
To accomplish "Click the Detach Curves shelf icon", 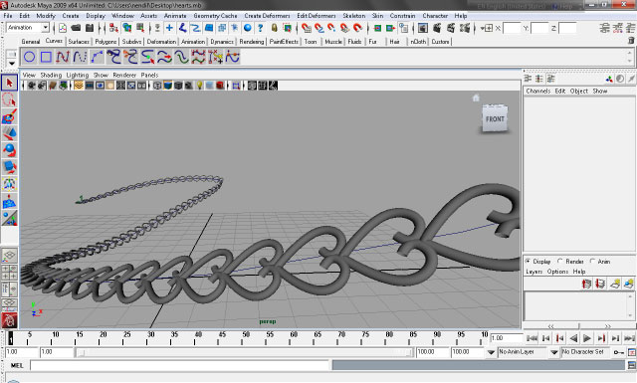I will pos(130,57).
